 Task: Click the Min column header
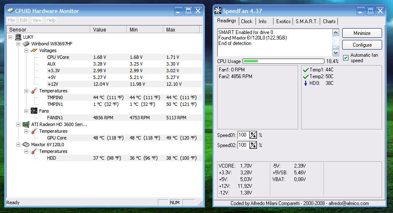[x=145, y=29]
